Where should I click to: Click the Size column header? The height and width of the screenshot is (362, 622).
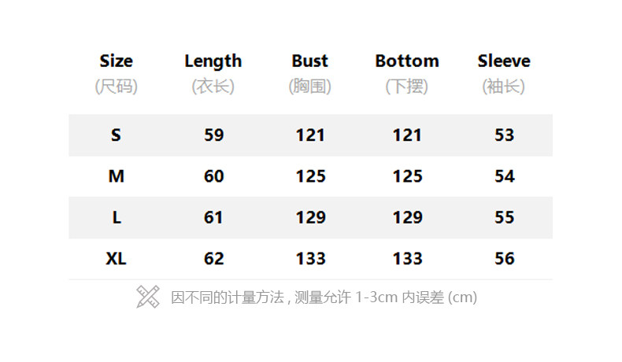(116, 61)
